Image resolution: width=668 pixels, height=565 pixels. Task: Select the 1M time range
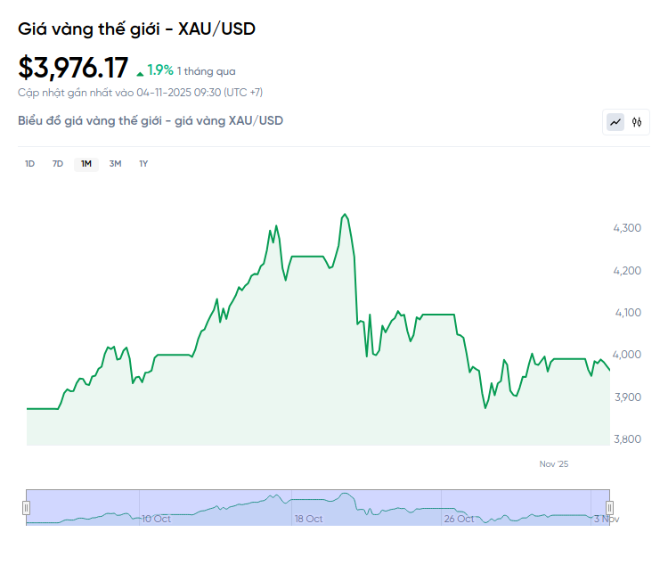coord(86,163)
